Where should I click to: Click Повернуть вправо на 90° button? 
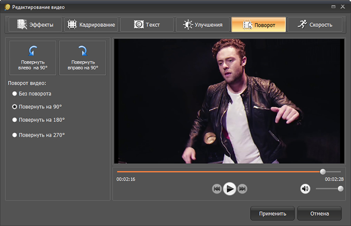pos(82,58)
